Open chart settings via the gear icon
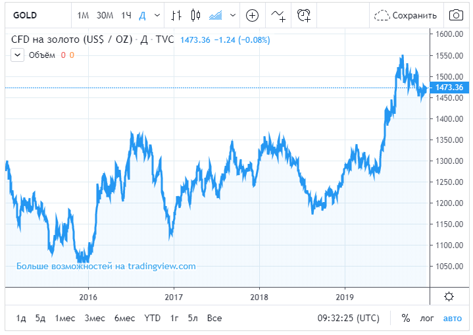473x335 pixels. coord(449,297)
